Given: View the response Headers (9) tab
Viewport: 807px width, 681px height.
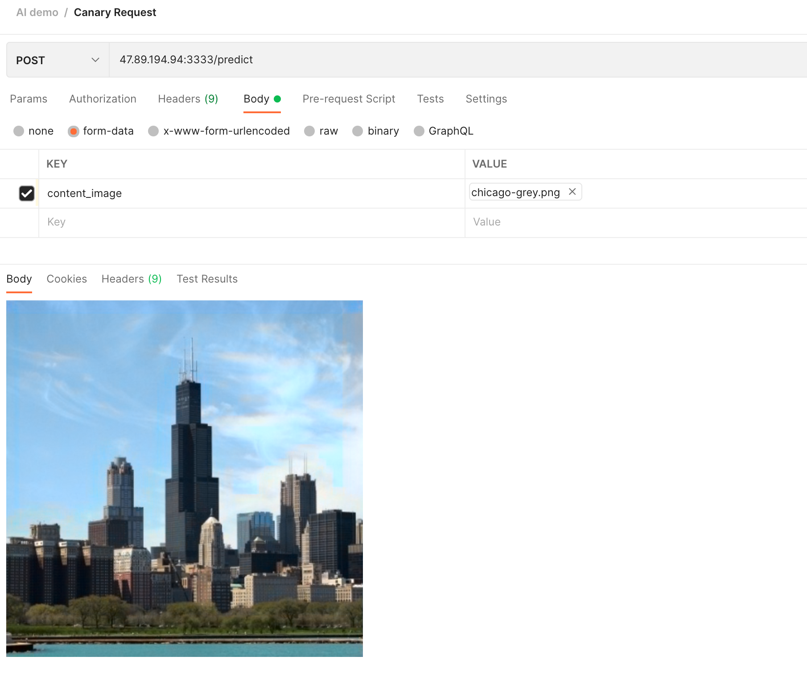Looking at the screenshot, I should pos(132,279).
